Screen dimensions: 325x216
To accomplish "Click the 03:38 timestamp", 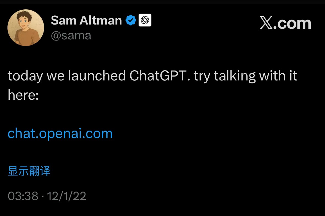I will pos(23,196).
